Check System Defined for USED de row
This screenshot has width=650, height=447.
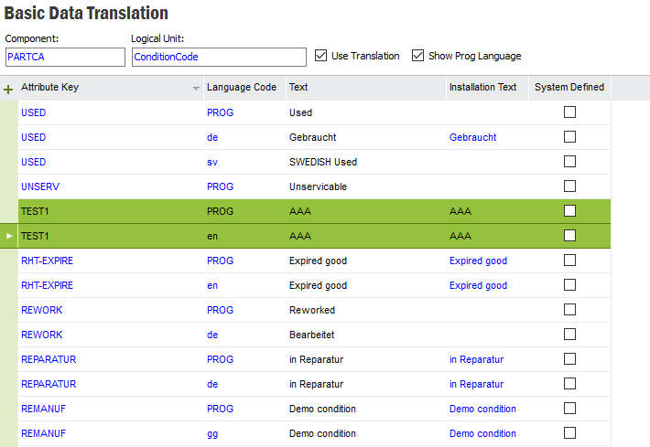570,137
